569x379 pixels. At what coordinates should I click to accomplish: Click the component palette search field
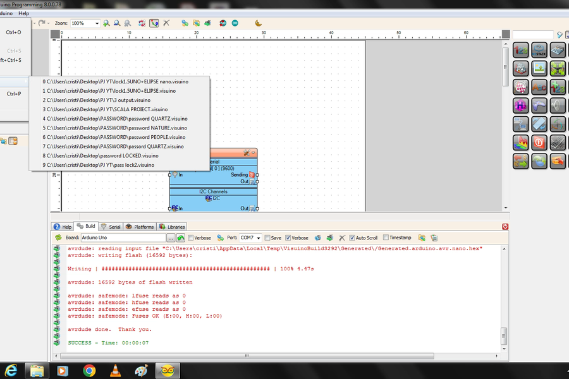click(533, 35)
